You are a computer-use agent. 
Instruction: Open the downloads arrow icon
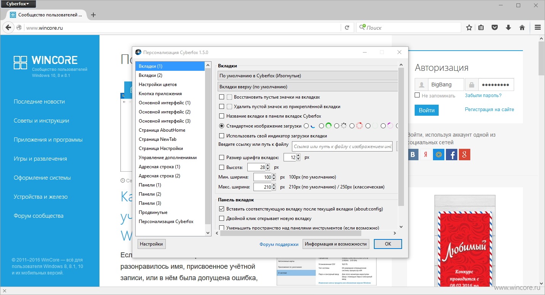pos(508,27)
